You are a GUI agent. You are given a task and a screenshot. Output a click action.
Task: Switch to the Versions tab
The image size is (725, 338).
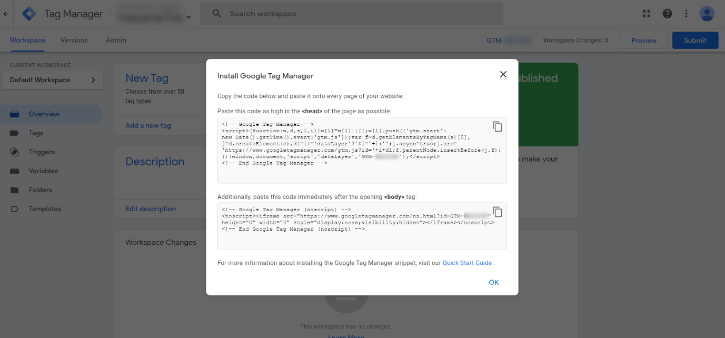[74, 40]
